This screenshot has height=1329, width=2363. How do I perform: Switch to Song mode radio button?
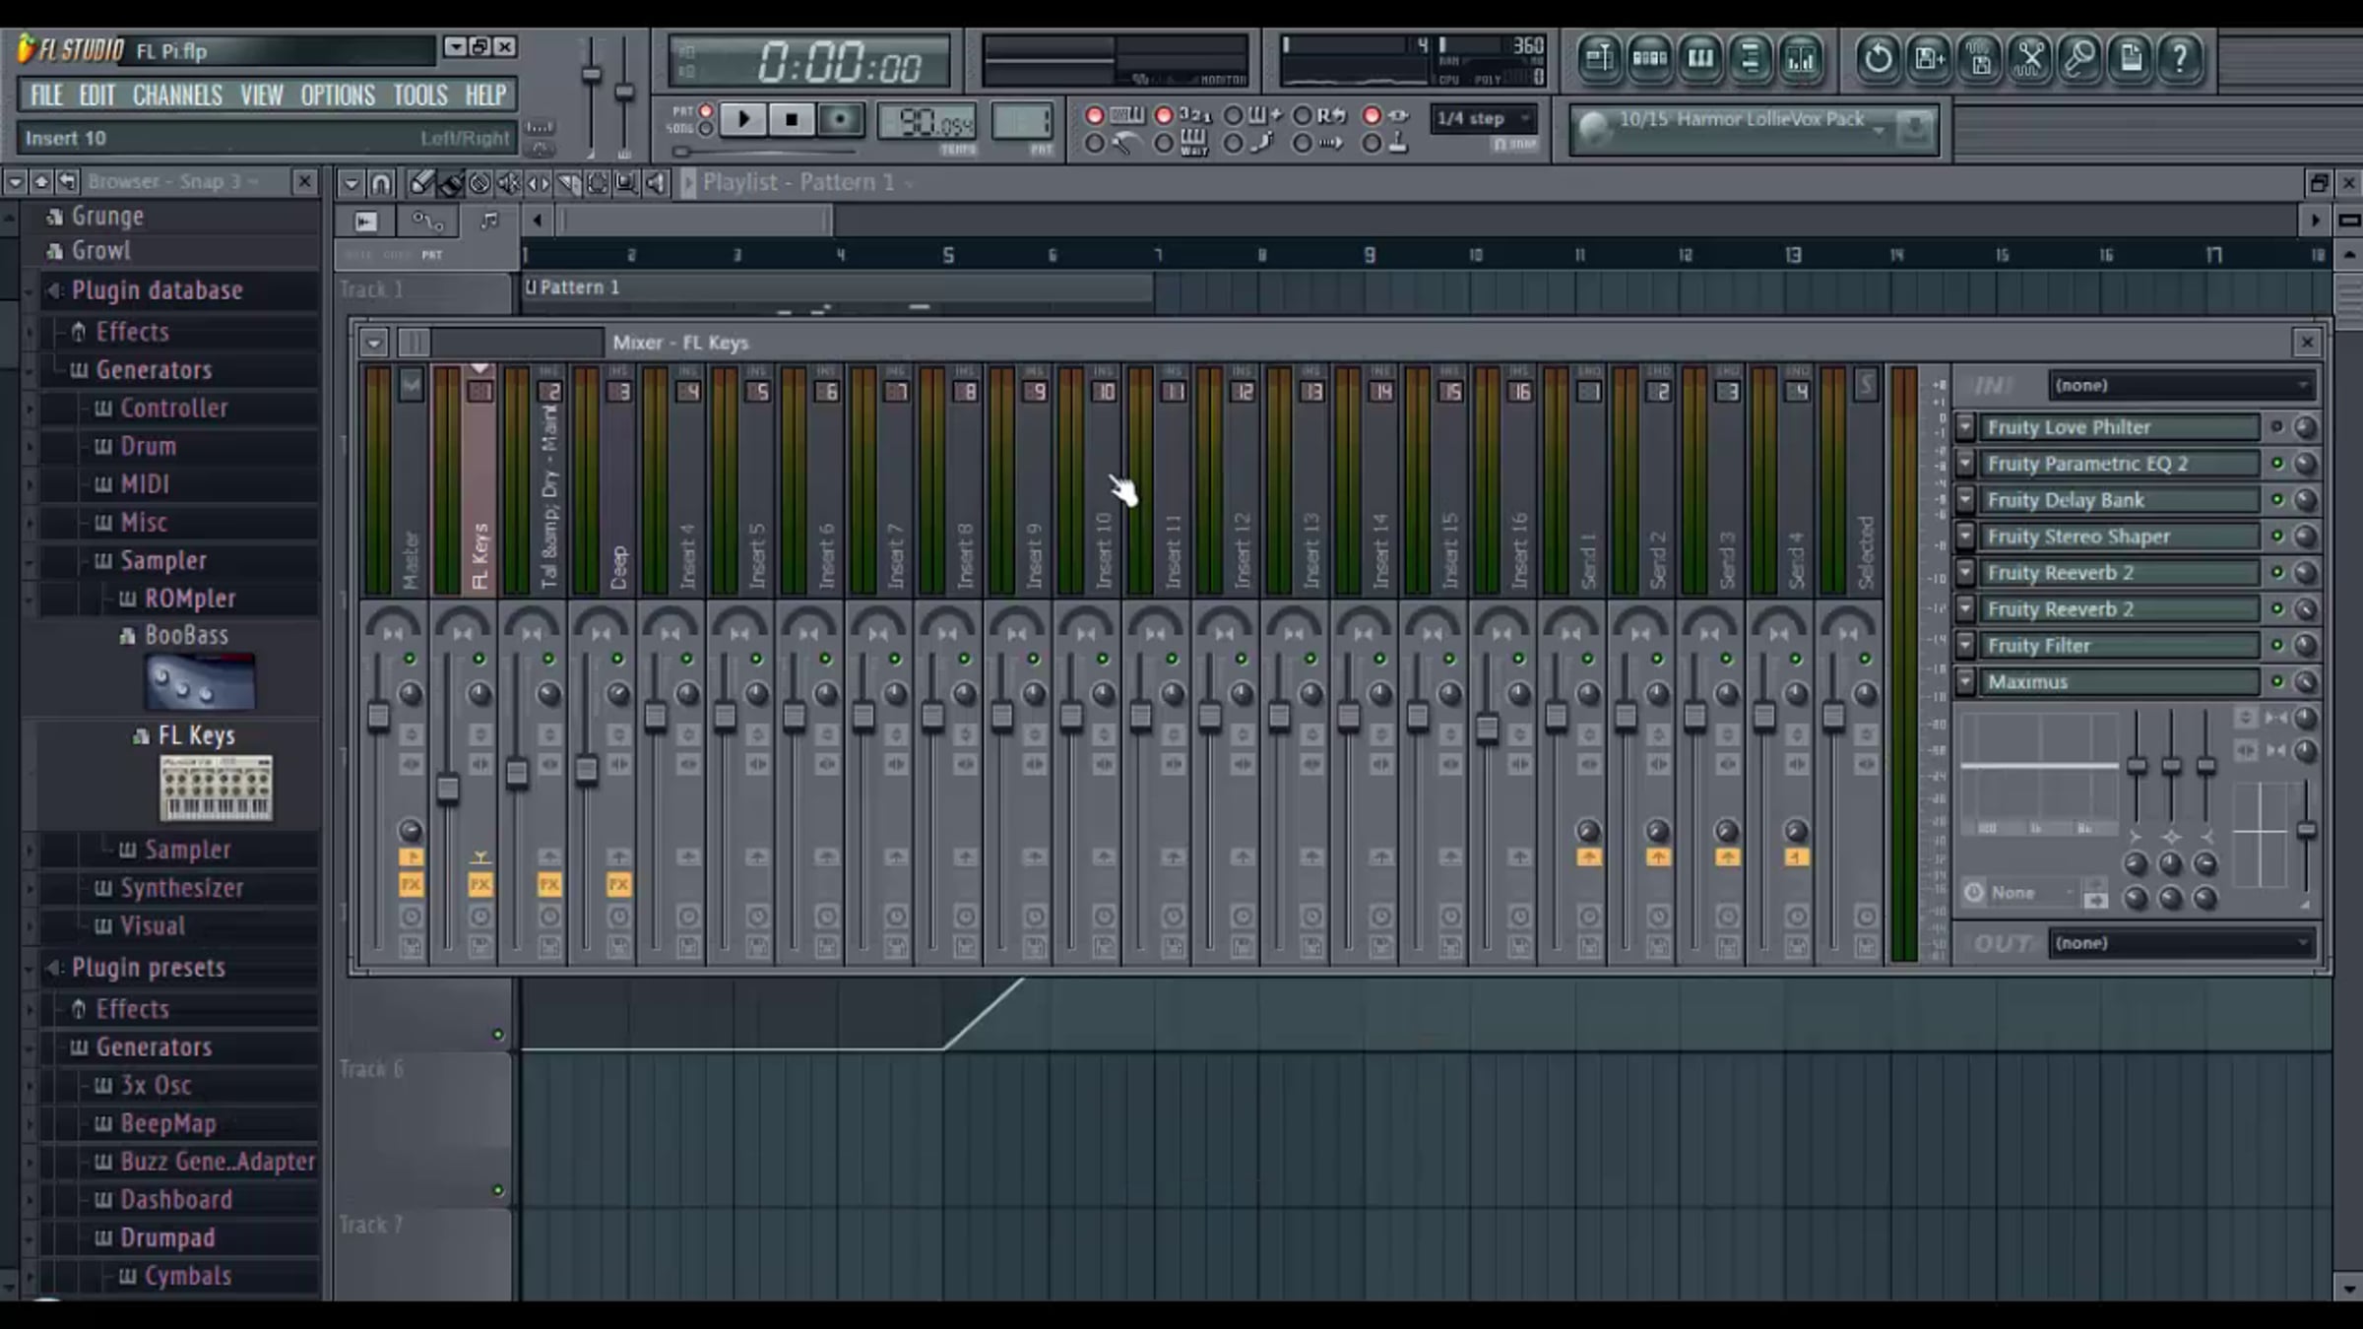tap(706, 129)
